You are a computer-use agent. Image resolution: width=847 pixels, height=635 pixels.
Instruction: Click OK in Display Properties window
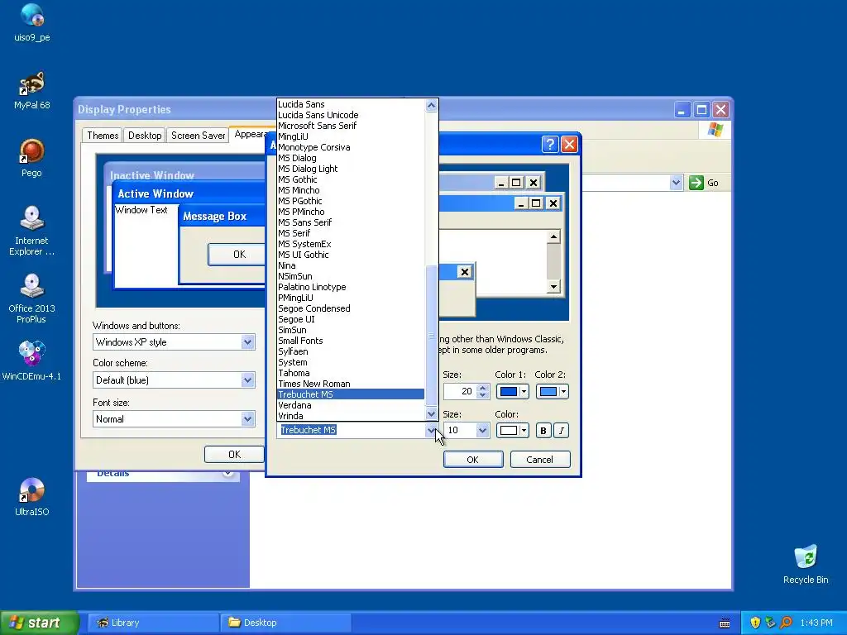[x=234, y=455]
